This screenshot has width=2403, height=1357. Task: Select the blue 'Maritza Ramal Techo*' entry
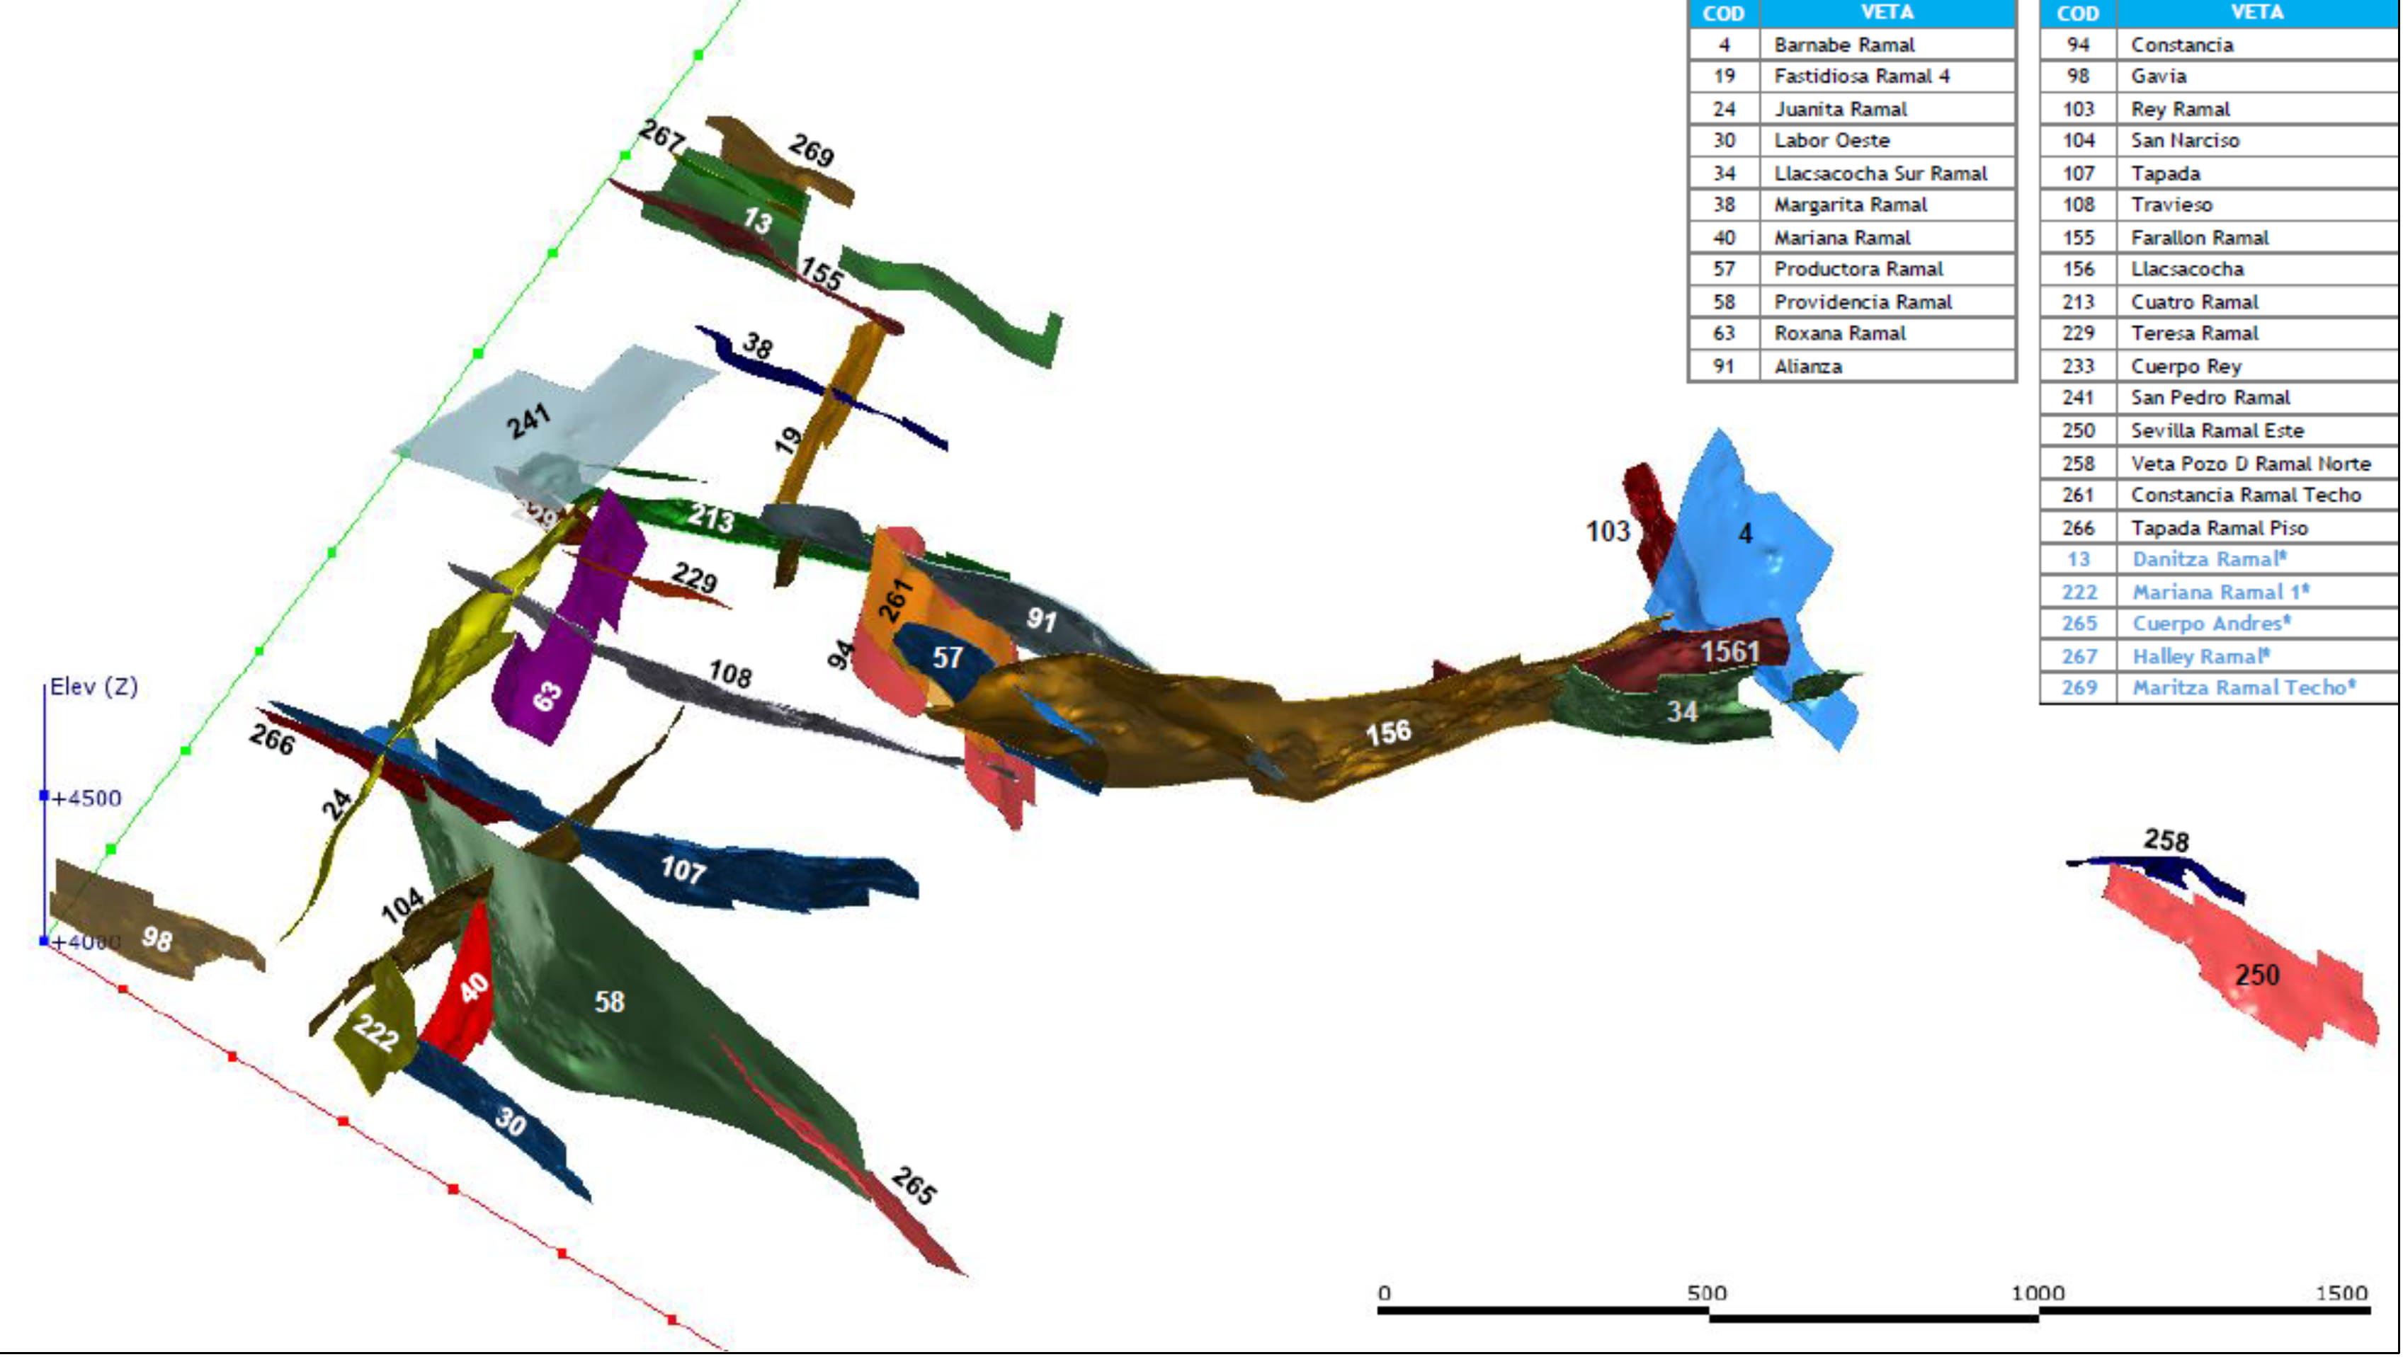[x=2258, y=688]
